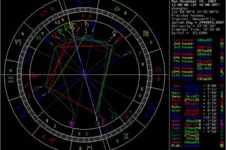Click the time line '12:00:00 (ST +8:00 GMT)'
226x150 pixels.
(196, 5)
